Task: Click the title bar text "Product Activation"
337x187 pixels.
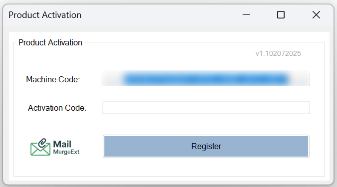Action: [x=45, y=15]
